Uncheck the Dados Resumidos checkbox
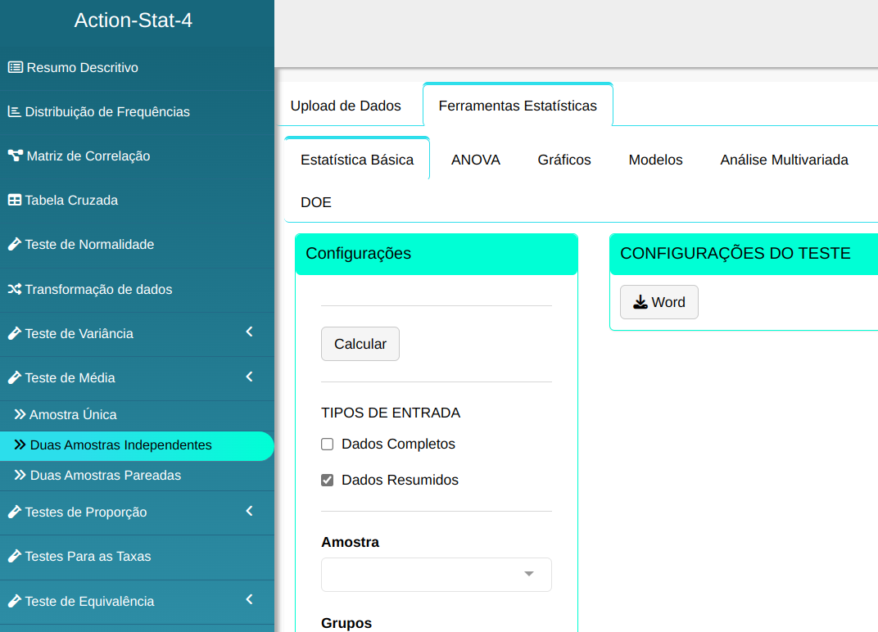 point(328,481)
